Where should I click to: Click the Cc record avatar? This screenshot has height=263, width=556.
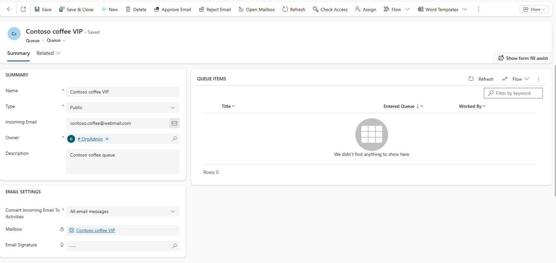pos(14,34)
